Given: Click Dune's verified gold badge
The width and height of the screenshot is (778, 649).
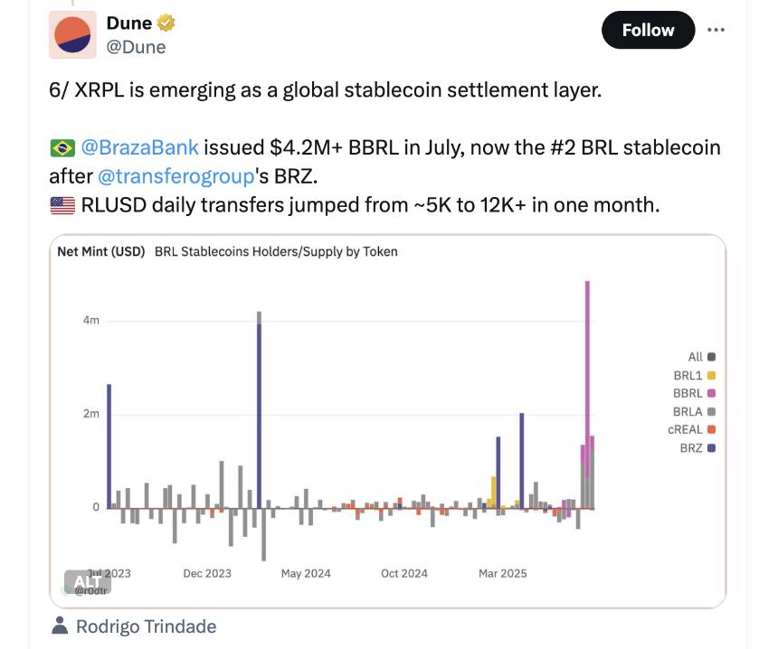Looking at the screenshot, I should coord(164,24).
